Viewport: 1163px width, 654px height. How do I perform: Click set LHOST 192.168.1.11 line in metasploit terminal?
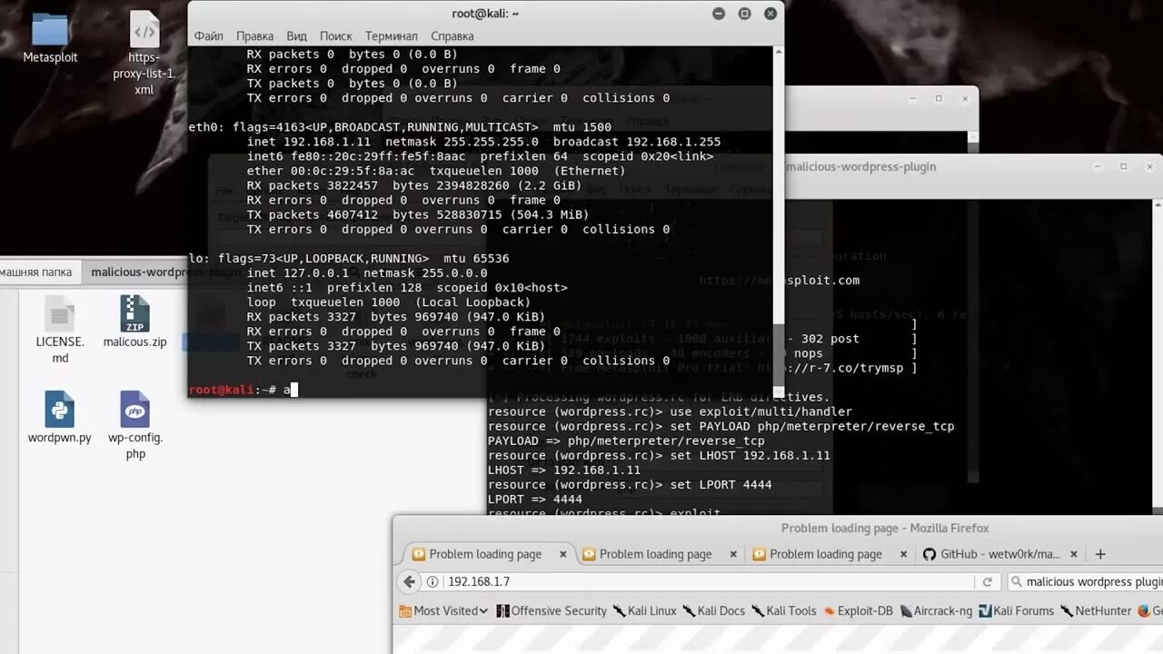pyautogui.click(x=659, y=455)
